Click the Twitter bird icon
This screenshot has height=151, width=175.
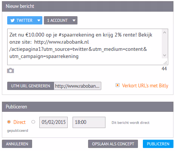pos(12,20)
